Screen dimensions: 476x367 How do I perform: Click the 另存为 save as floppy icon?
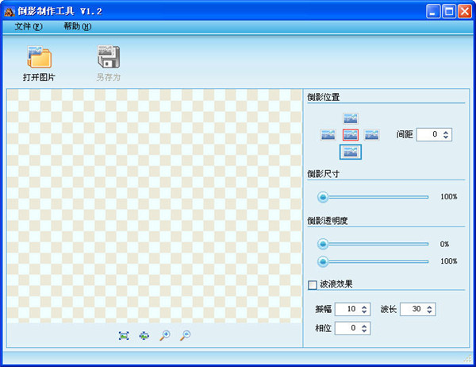(109, 57)
